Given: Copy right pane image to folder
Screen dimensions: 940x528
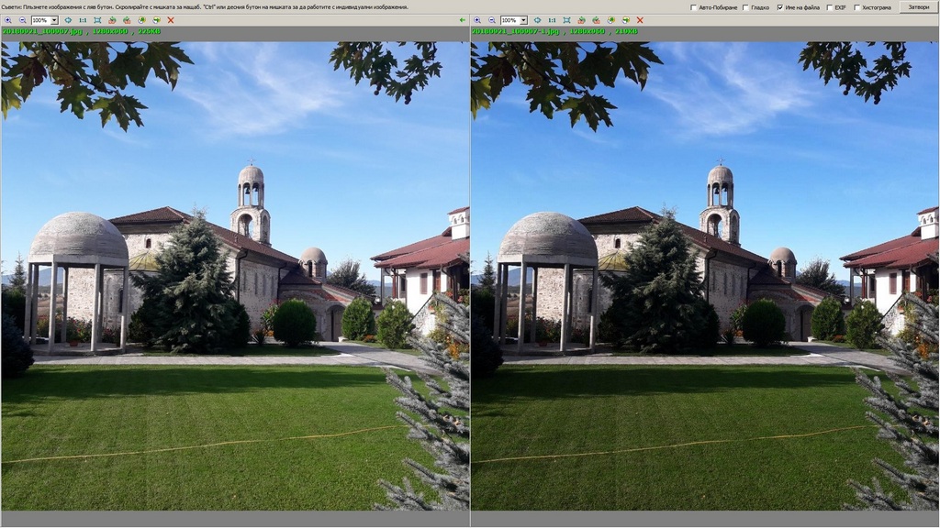Looking at the screenshot, I should coord(610,20).
